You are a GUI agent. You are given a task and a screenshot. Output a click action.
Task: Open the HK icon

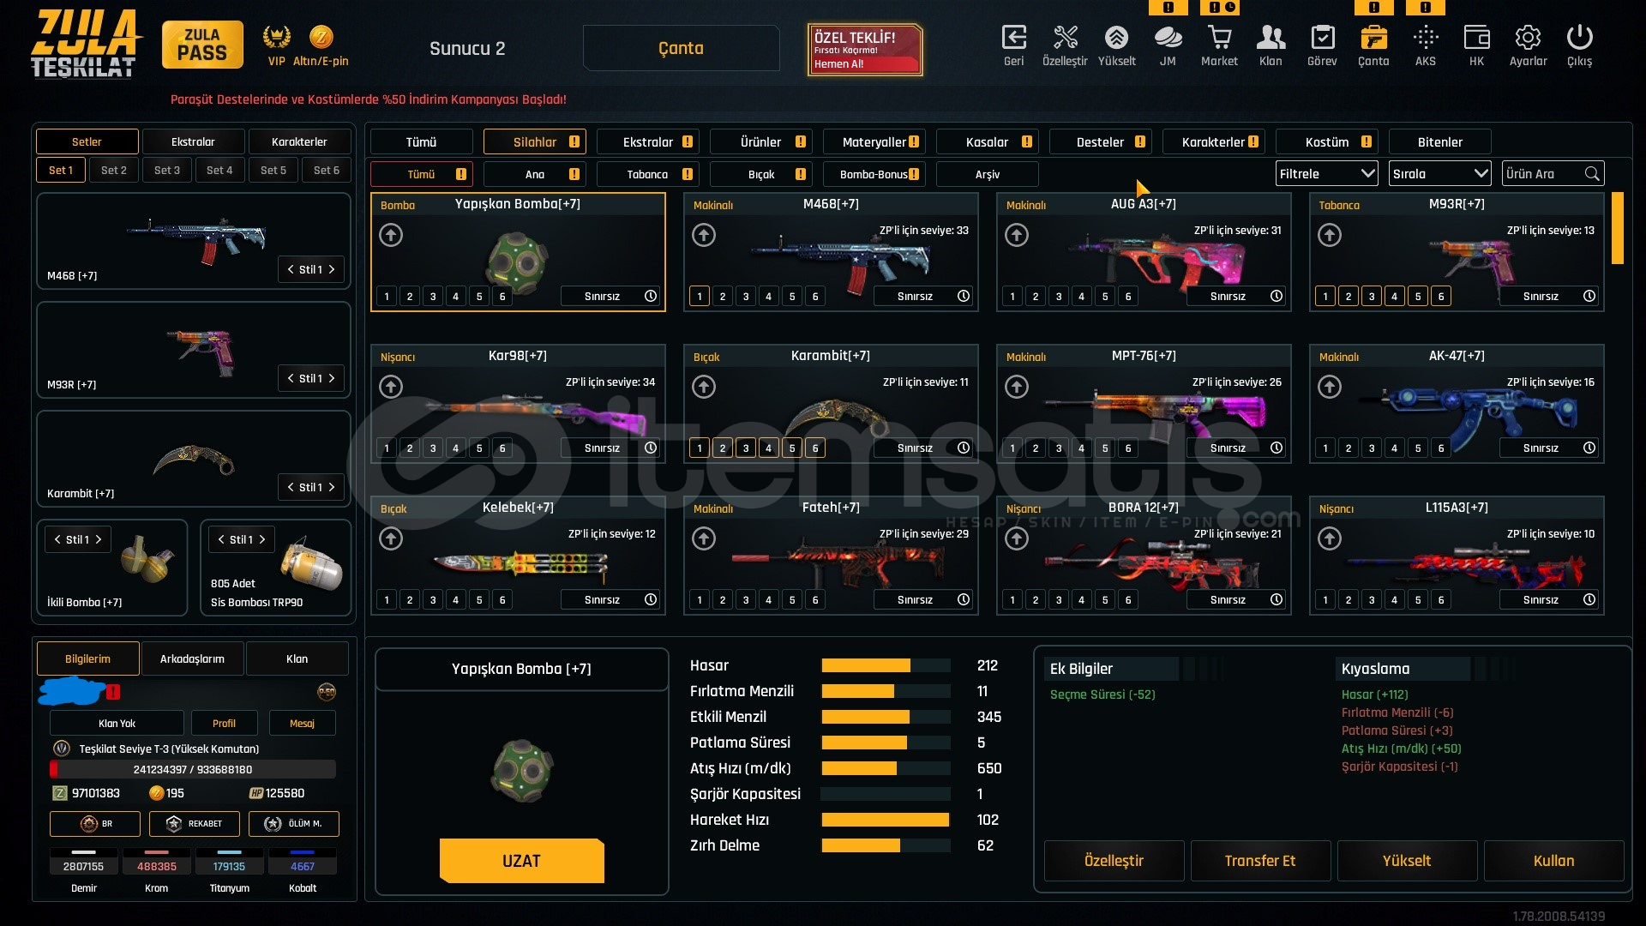tap(1476, 38)
